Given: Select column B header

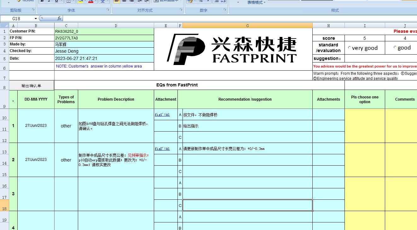Looking at the screenshot, I should [36, 26].
